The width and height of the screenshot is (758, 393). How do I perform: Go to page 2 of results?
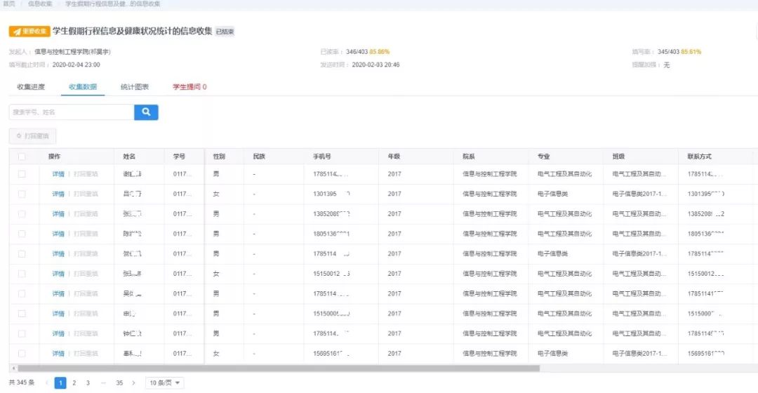[74, 383]
